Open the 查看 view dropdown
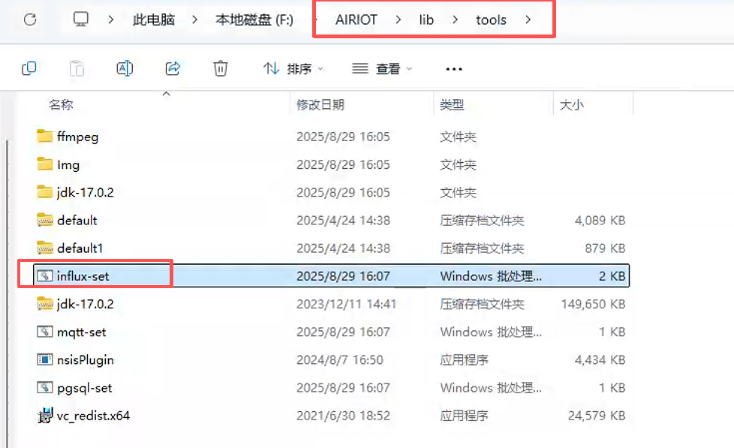734x448 pixels. (382, 69)
